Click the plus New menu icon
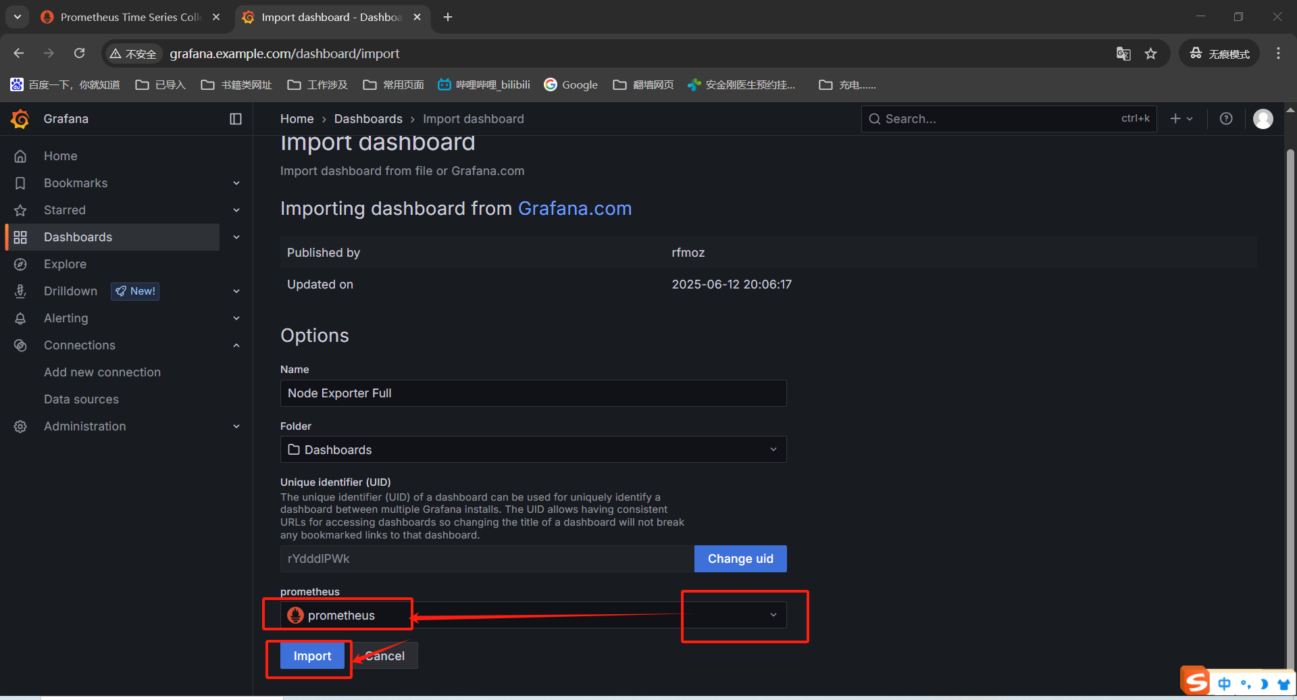The width and height of the screenshot is (1297, 700). [x=1181, y=119]
